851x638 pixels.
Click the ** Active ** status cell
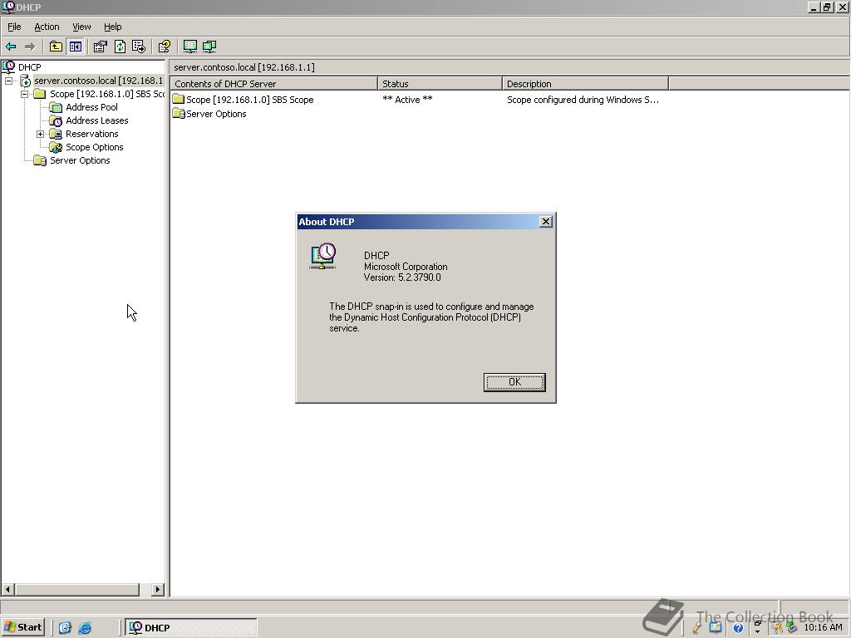(407, 100)
